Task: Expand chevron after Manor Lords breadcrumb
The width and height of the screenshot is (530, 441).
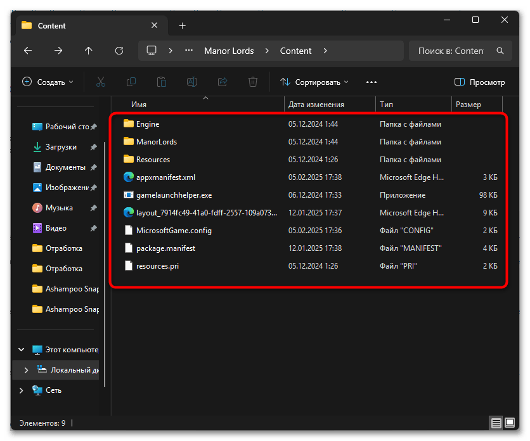Action: coord(267,51)
